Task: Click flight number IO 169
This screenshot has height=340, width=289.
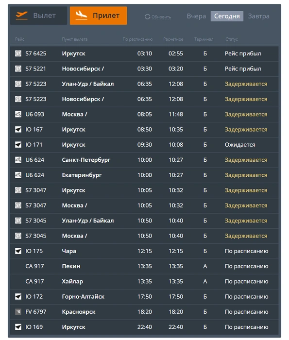Action: coord(34,327)
